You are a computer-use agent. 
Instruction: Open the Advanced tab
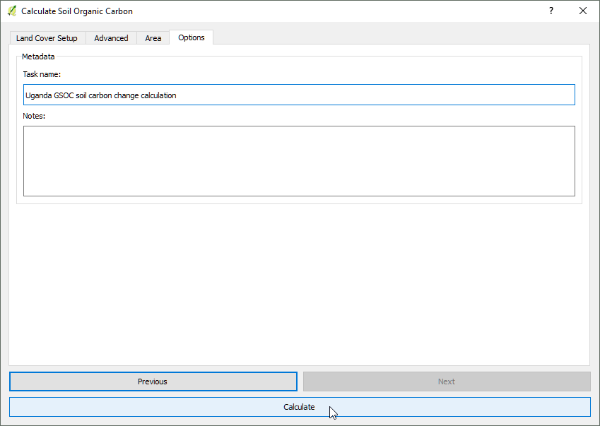tap(111, 38)
